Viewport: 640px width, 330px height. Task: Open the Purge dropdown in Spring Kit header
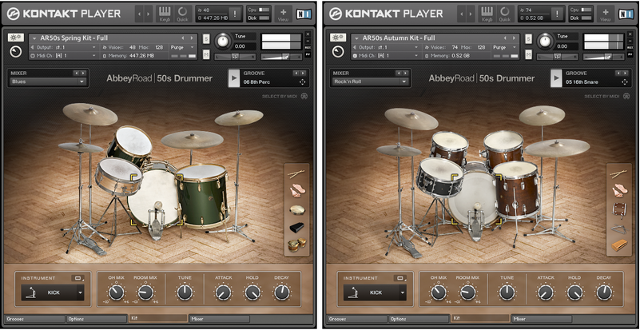183,47
